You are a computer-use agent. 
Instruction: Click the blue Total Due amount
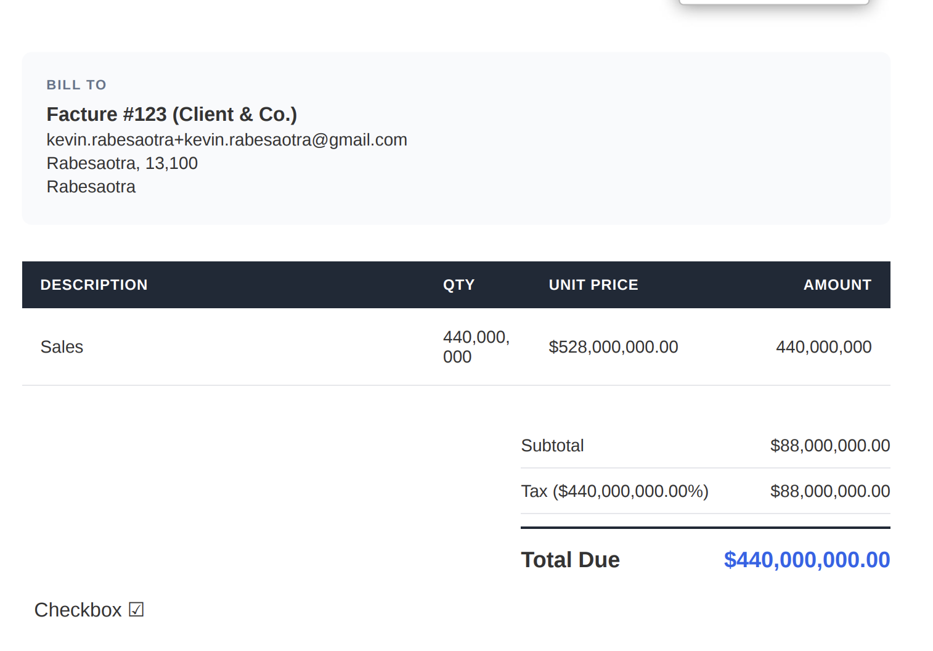806,560
